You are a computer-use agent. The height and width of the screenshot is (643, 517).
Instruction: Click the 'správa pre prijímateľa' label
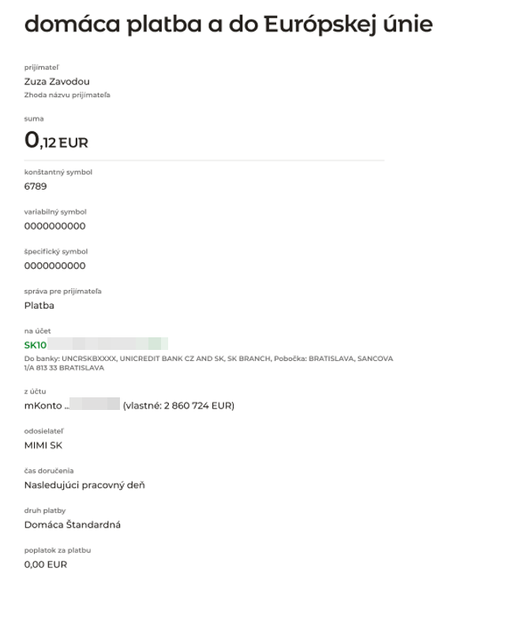[x=63, y=291]
